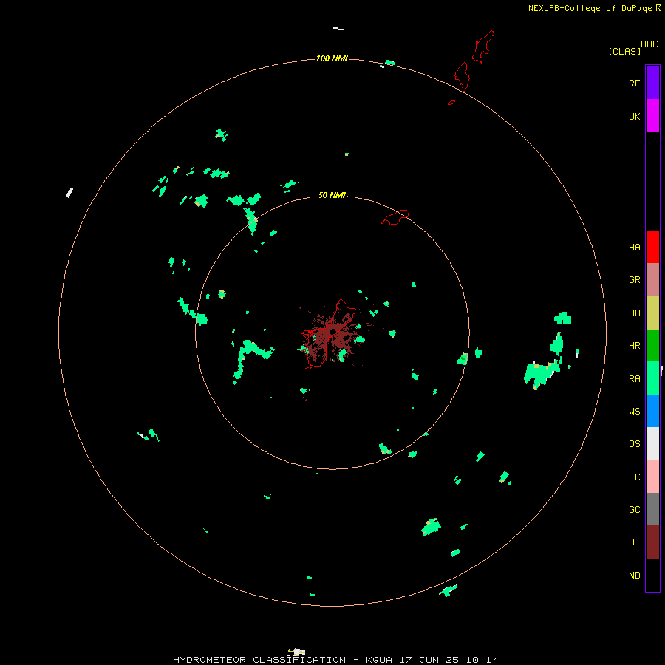Select the GC gray legend swatch

coord(652,509)
